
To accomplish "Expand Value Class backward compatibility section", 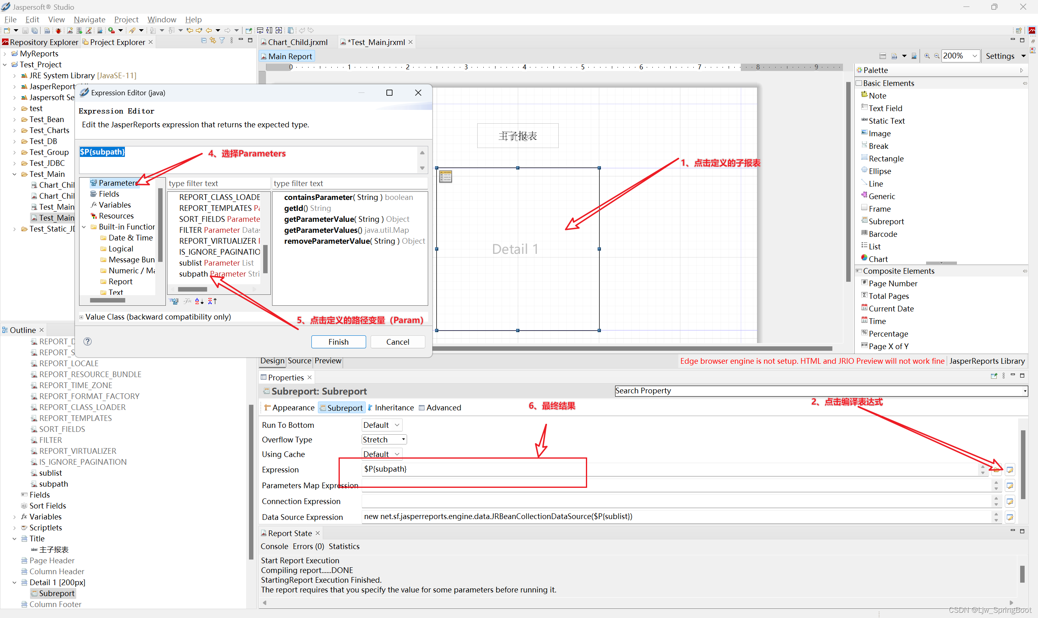I will [x=81, y=318].
